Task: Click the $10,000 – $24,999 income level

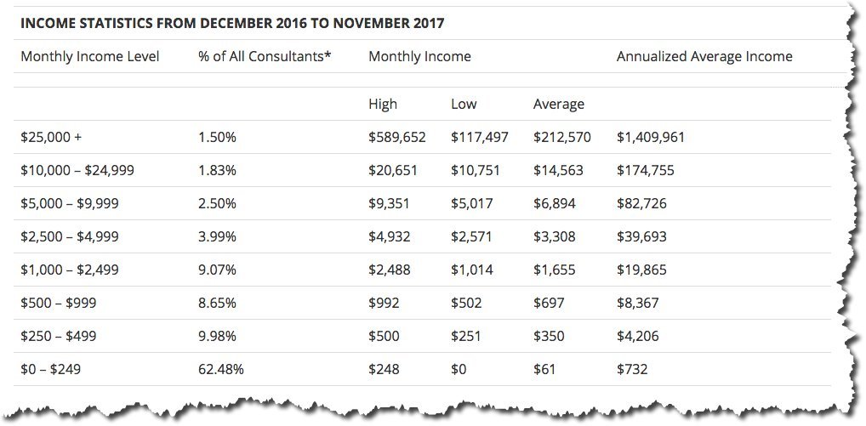Action: click(x=77, y=171)
